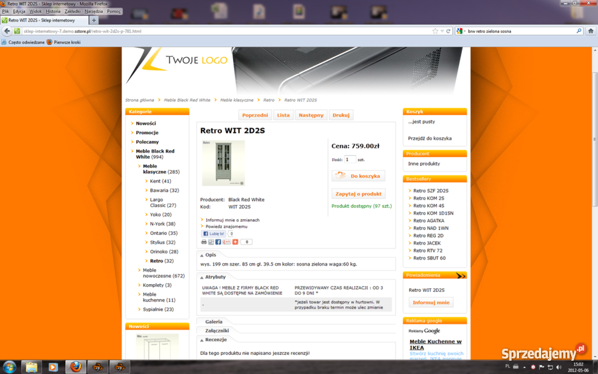Expand the Galeria section
The width and height of the screenshot is (598, 374).
(x=213, y=322)
